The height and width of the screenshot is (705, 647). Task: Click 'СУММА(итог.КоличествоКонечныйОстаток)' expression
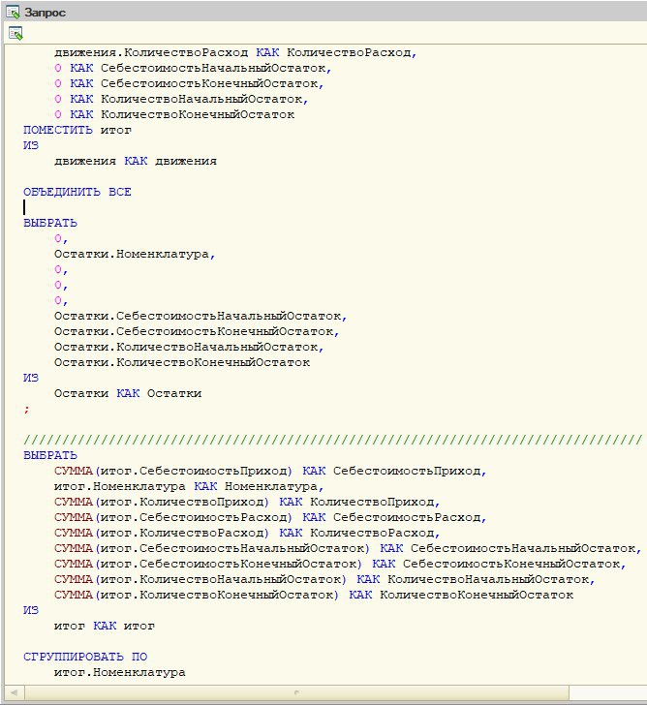tap(197, 595)
